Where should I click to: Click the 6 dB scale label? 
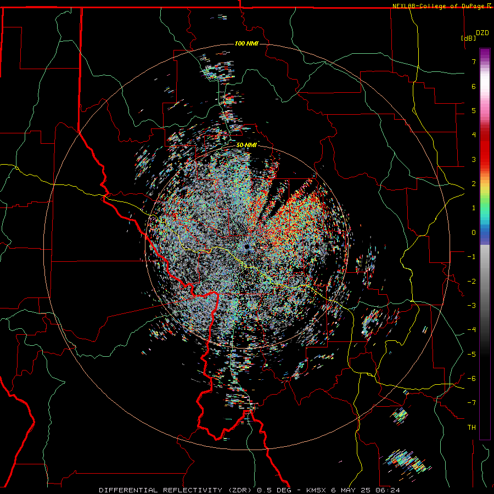tap(474, 86)
